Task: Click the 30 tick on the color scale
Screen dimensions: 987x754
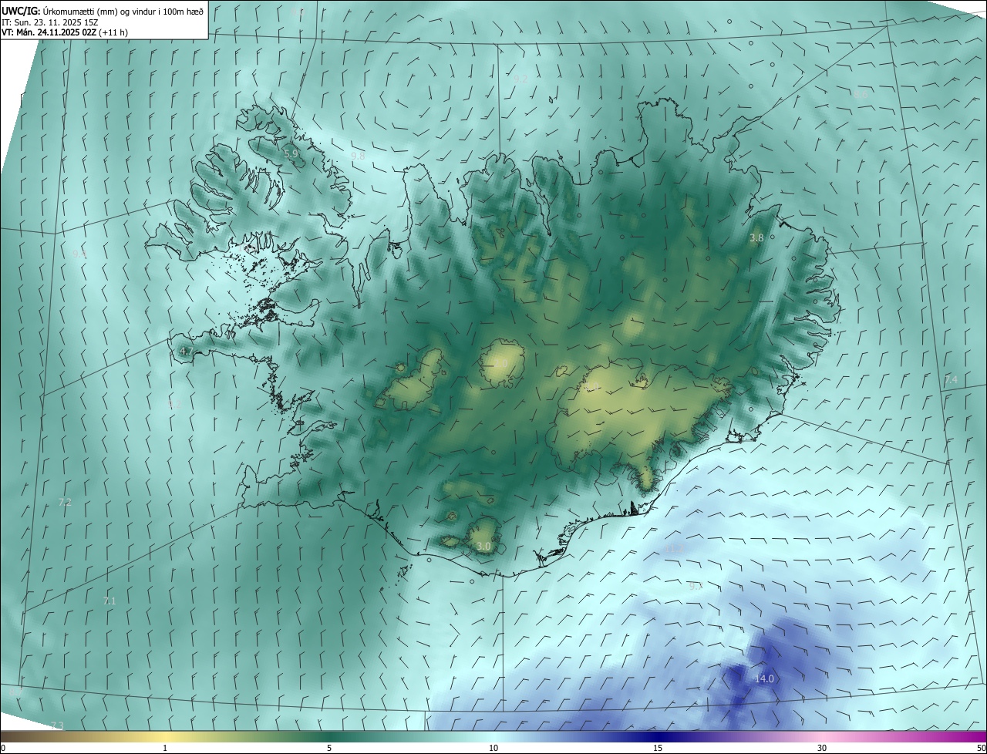Action: click(x=822, y=748)
